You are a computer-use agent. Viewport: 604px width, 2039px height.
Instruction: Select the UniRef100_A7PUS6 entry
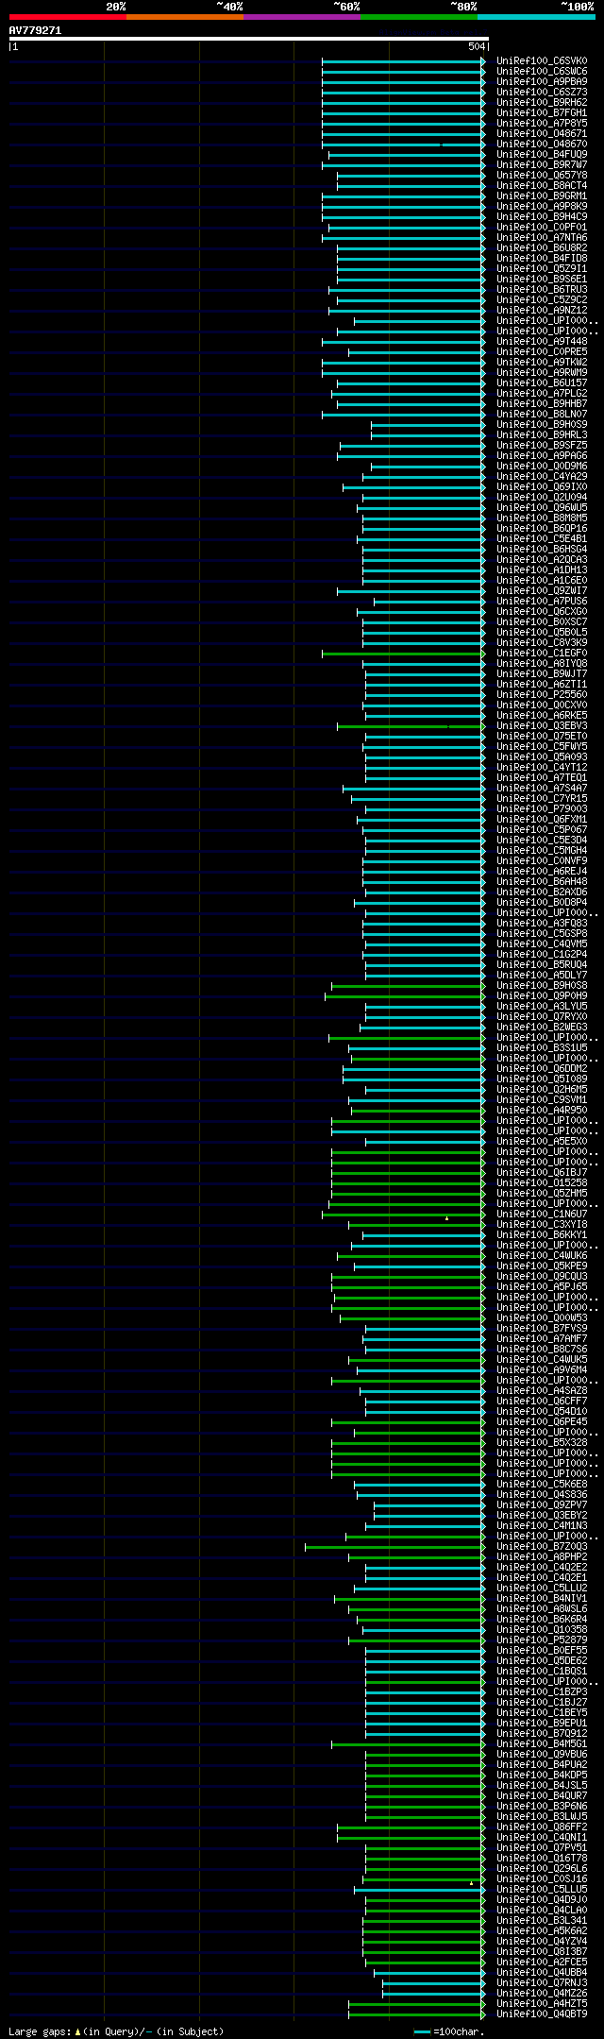[x=542, y=601]
